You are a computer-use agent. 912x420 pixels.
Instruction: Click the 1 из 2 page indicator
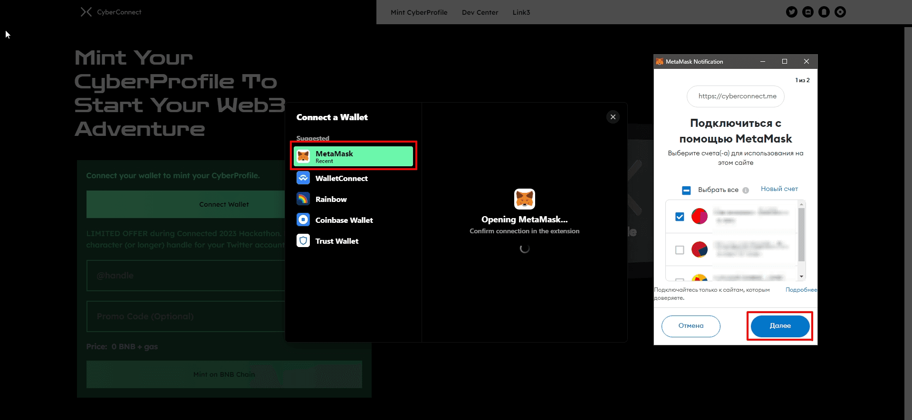(802, 80)
